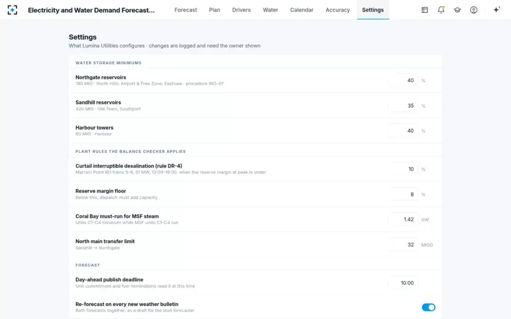
Task: Switch to the Plan tab
Action: [215, 10]
